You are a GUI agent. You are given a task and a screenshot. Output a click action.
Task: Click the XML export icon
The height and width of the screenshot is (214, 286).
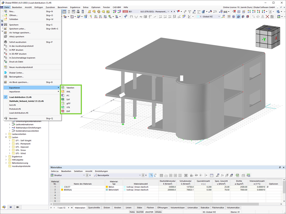tap(63, 92)
